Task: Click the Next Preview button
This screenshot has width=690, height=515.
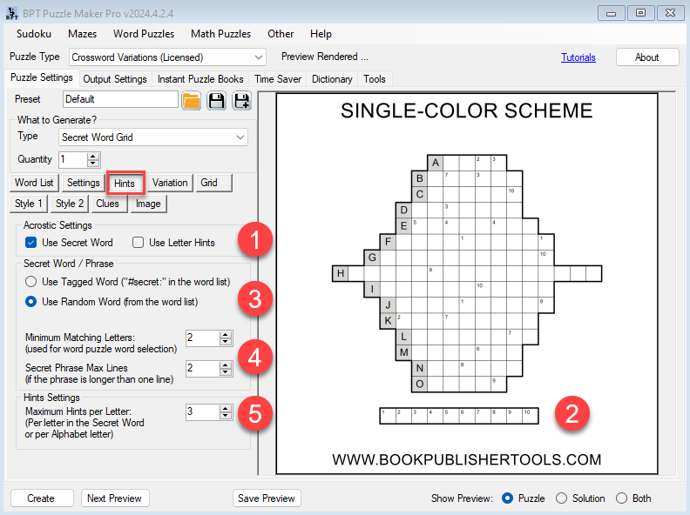Action: [x=115, y=498]
